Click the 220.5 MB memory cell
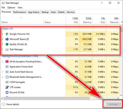The height and width of the screenshot is (109, 123). pos(86,34)
